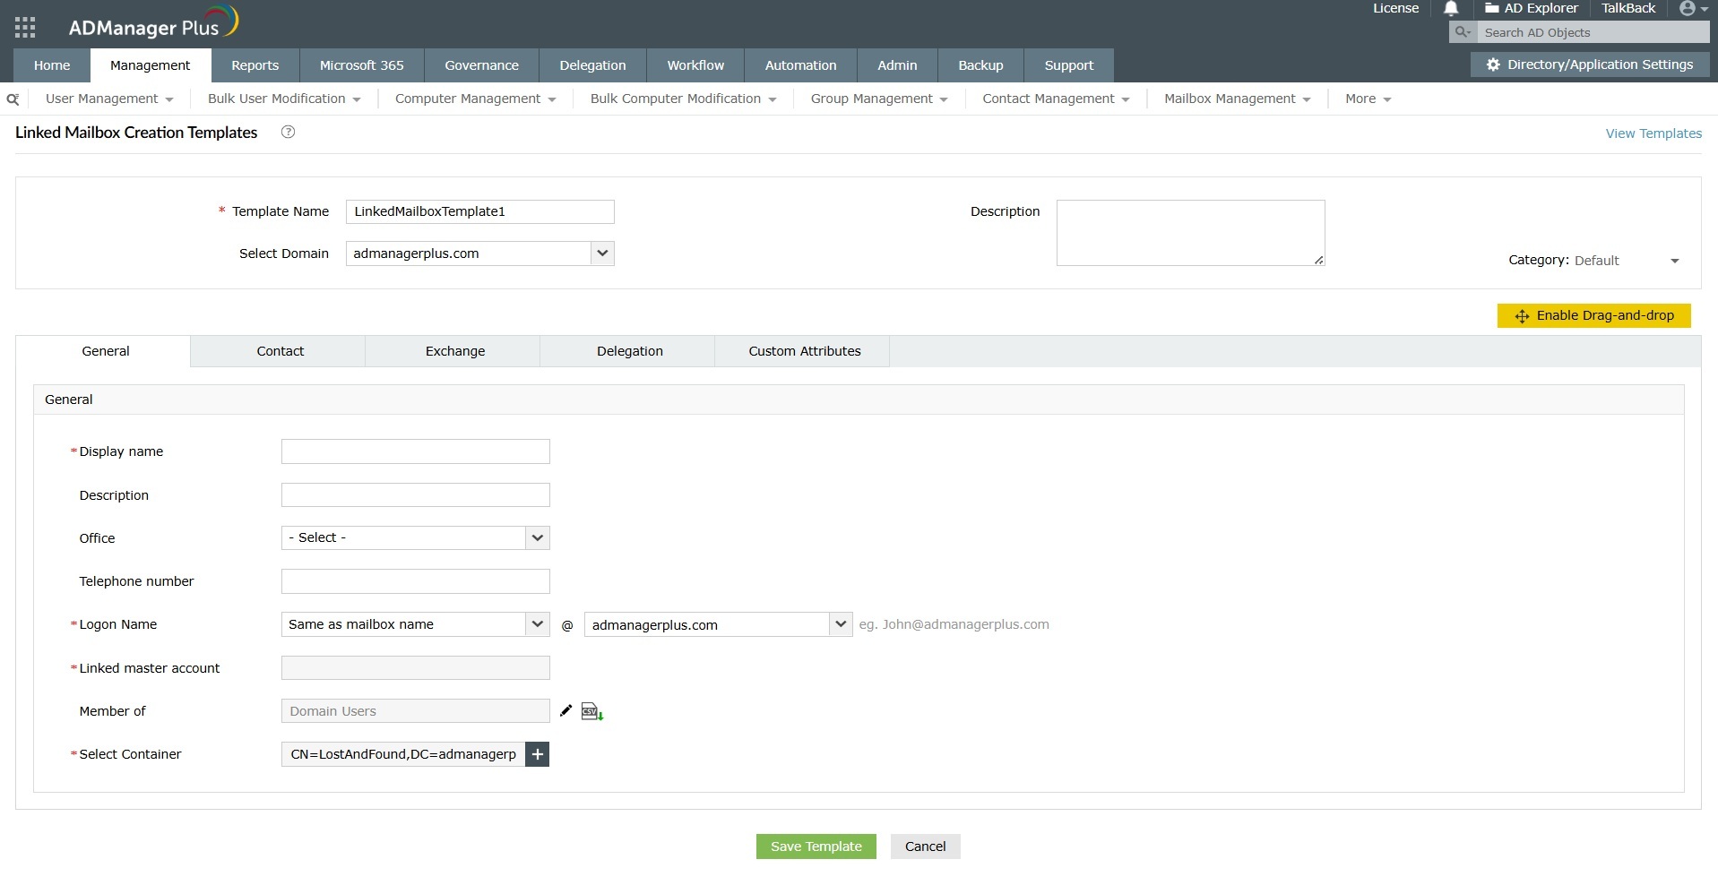This screenshot has height=885, width=1718.
Task: Click the search magnifier in Search AD Objects
Action: tap(1462, 31)
